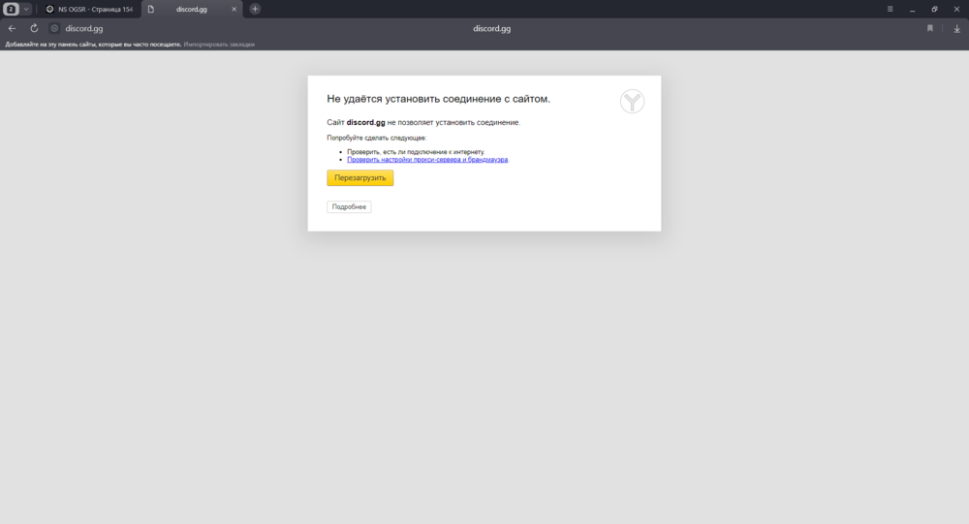This screenshot has height=524, width=969.
Task: Switch to the NS OGSR tab
Action: (90, 10)
